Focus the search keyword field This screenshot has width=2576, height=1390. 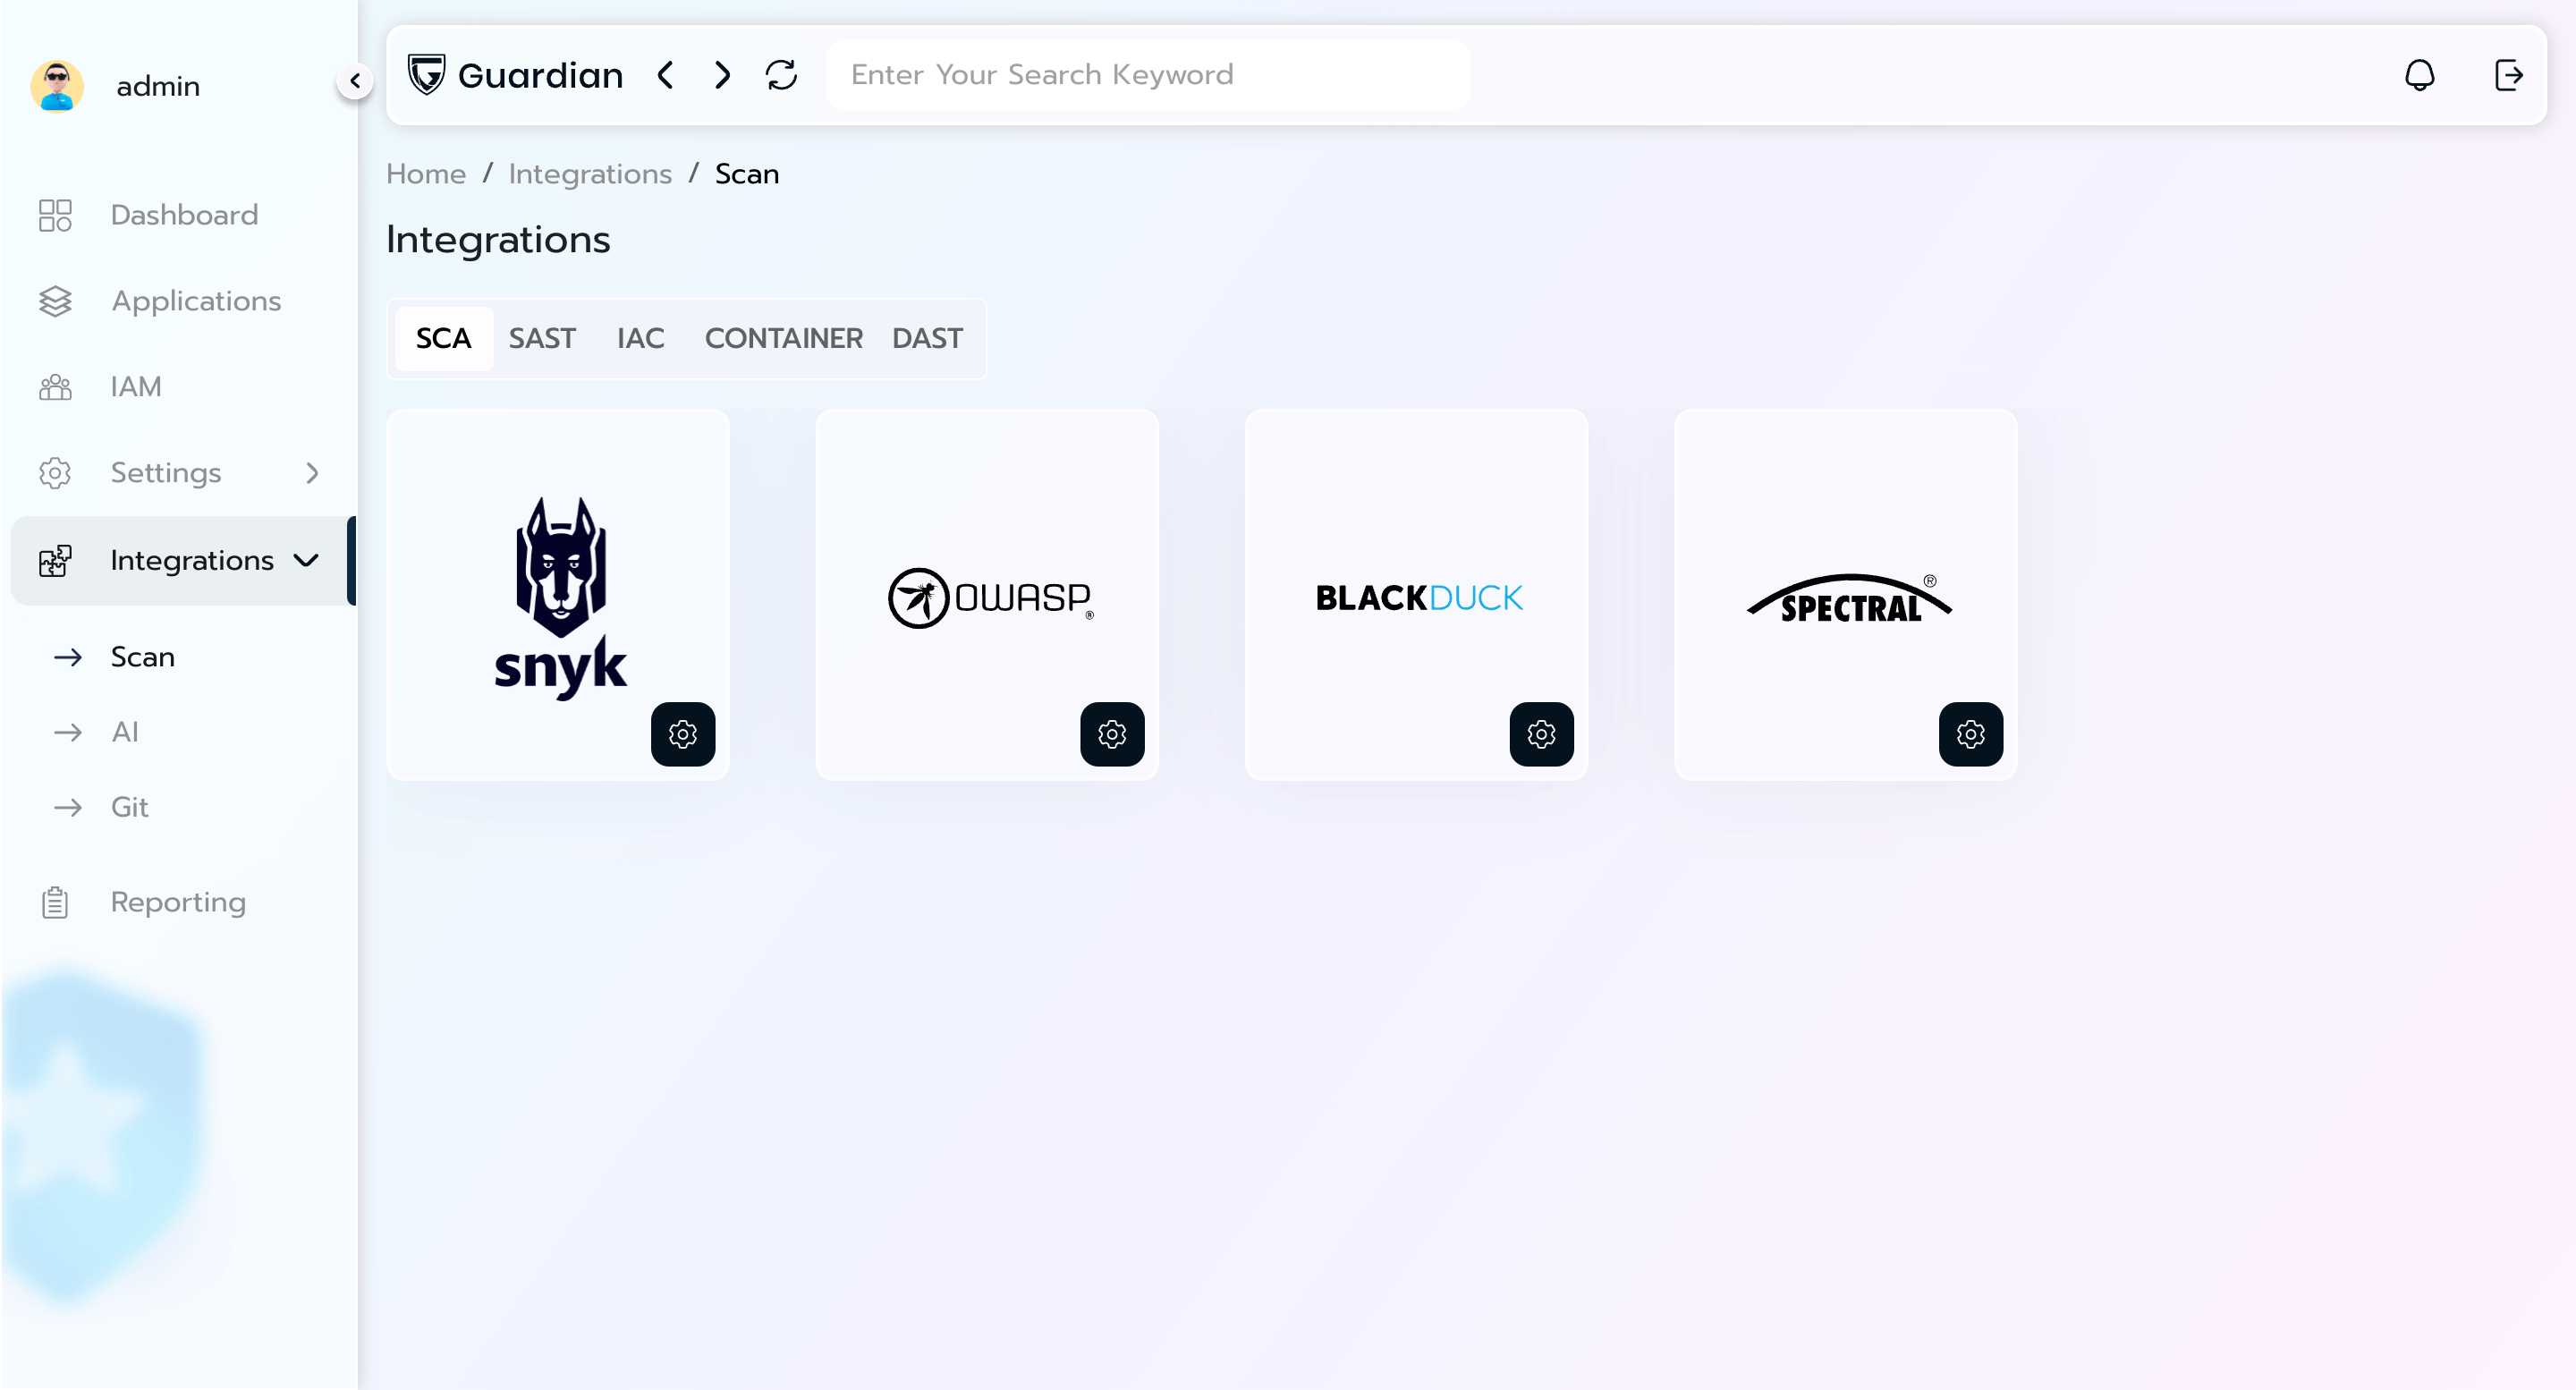click(1147, 75)
